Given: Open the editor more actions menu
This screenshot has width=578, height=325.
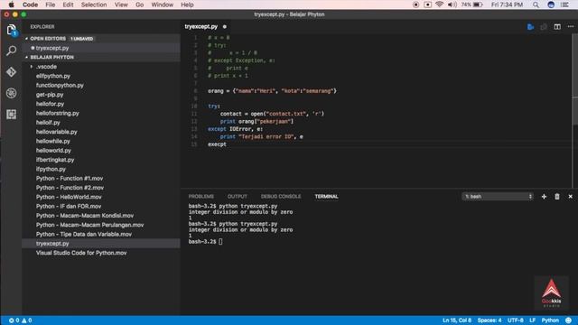Looking at the screenshot, I should point(570,27).
